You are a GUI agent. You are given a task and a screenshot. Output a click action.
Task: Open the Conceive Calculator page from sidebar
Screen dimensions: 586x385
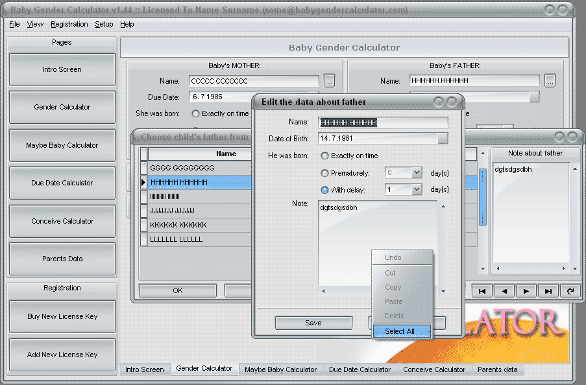point(62,221)
